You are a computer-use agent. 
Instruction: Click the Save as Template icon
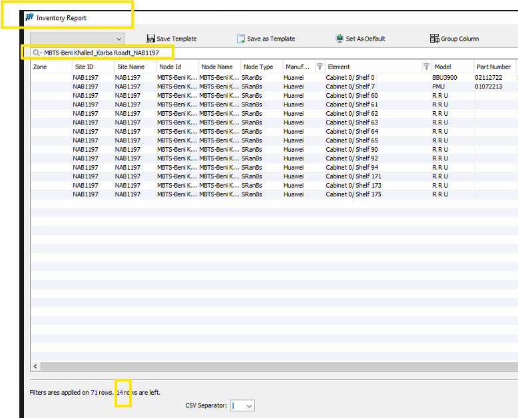click(x=241, y=39)
